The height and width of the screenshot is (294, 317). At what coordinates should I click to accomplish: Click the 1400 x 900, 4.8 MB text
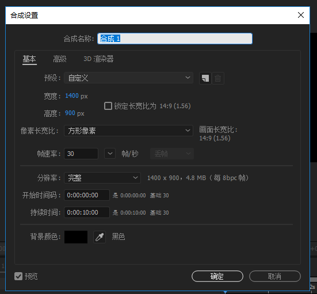[198, 178]
